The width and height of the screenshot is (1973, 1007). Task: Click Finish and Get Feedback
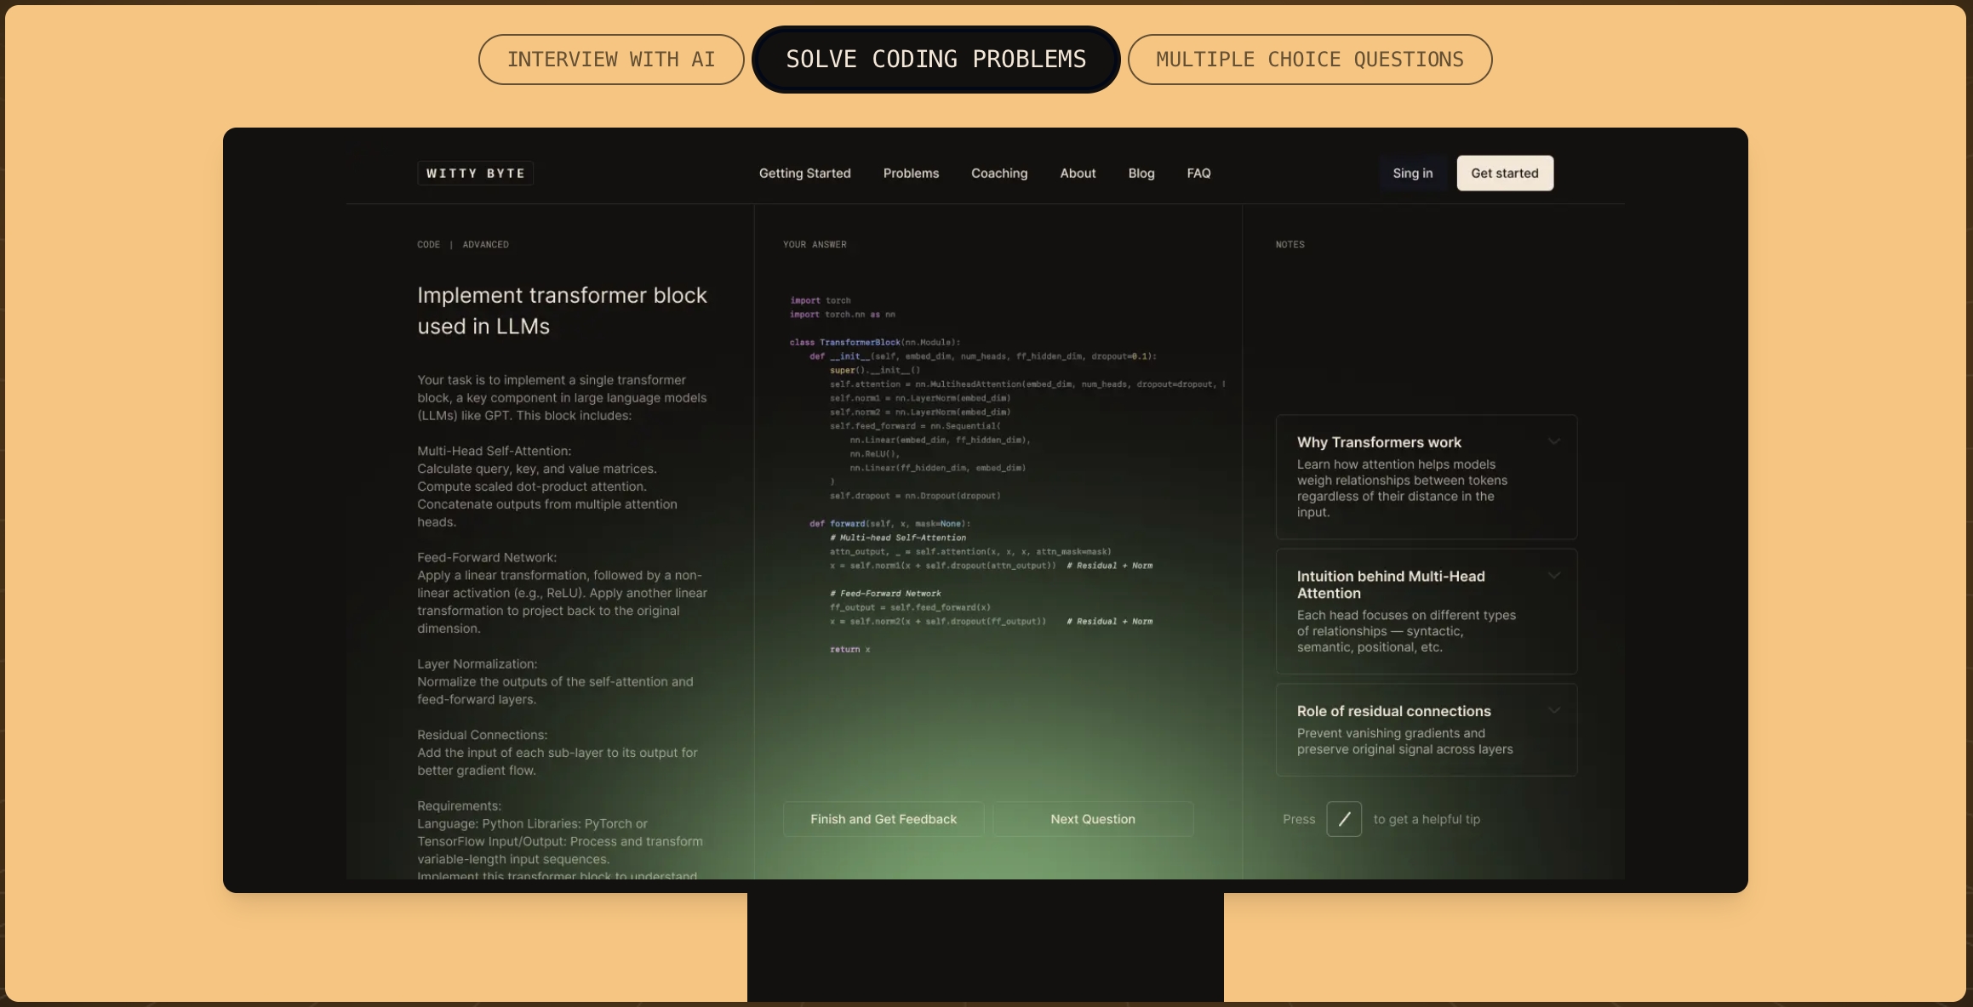point(883,818)
